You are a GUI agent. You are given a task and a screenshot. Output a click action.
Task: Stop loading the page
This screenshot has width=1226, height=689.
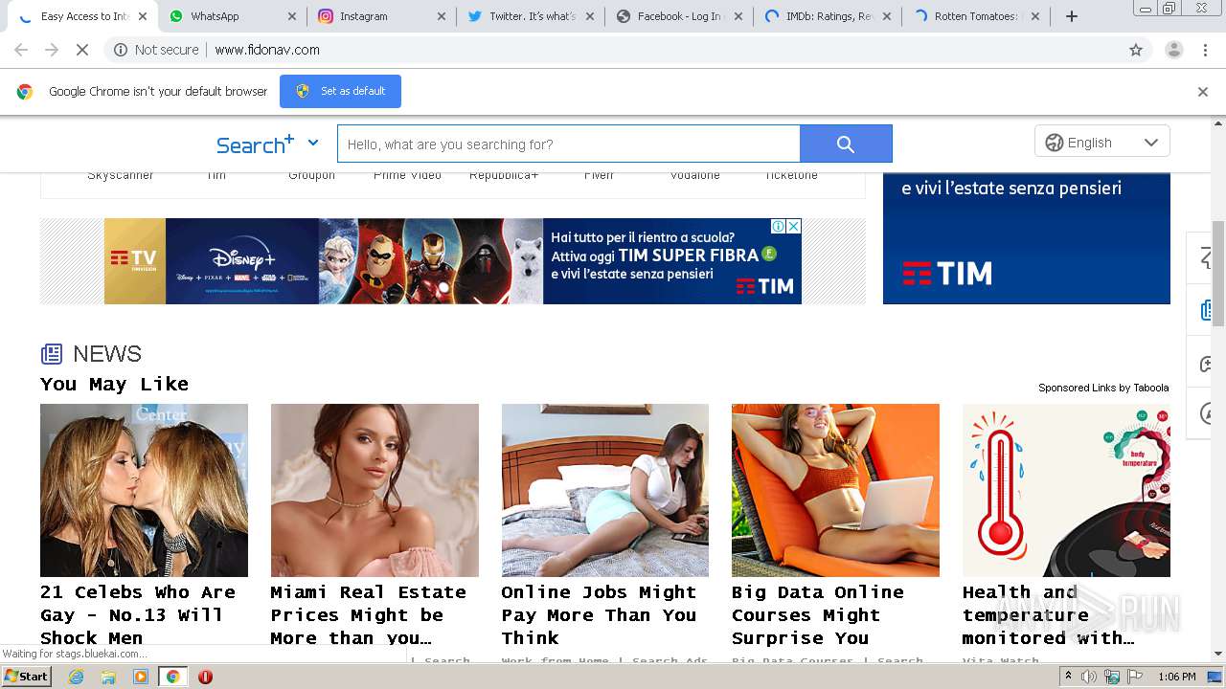coord(82,50)
